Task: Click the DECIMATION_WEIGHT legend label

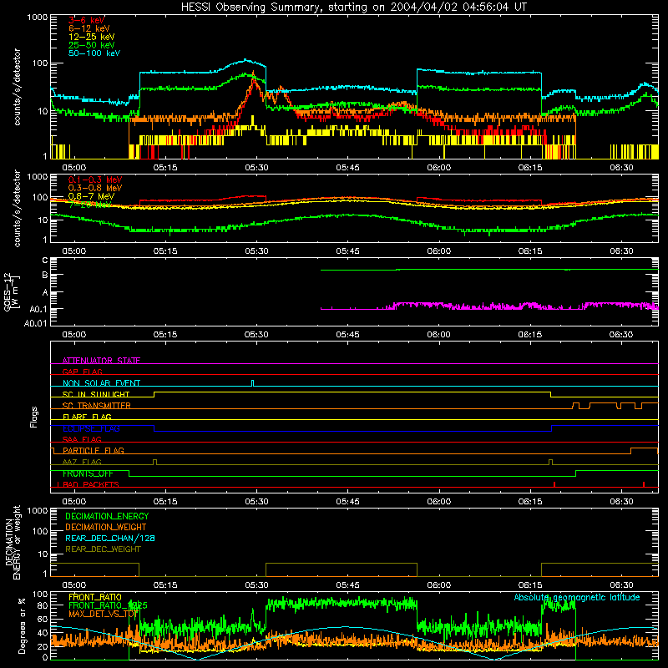Action: coord(106,527)
